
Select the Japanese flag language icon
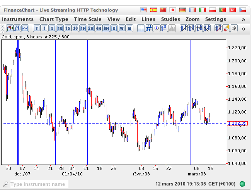pyautogui.click(x=173, y=9)
